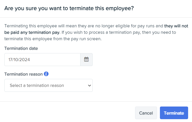Viewport: 192px width, 122px height.
Task: Click the sentence 'terminate this employee from the pay run screen'
Action: [53, 39]
